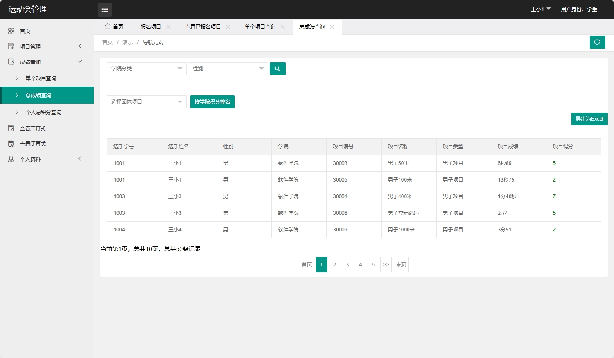Switch to the 单个项目查询 tab

[260, 26]
